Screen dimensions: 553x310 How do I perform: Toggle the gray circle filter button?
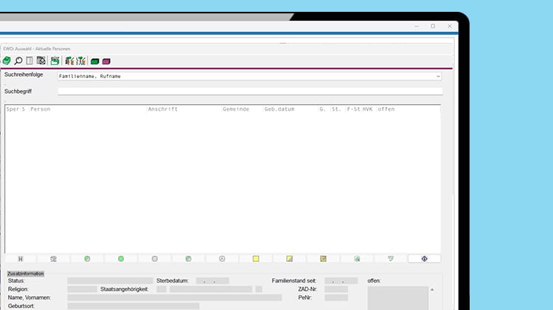155,259
